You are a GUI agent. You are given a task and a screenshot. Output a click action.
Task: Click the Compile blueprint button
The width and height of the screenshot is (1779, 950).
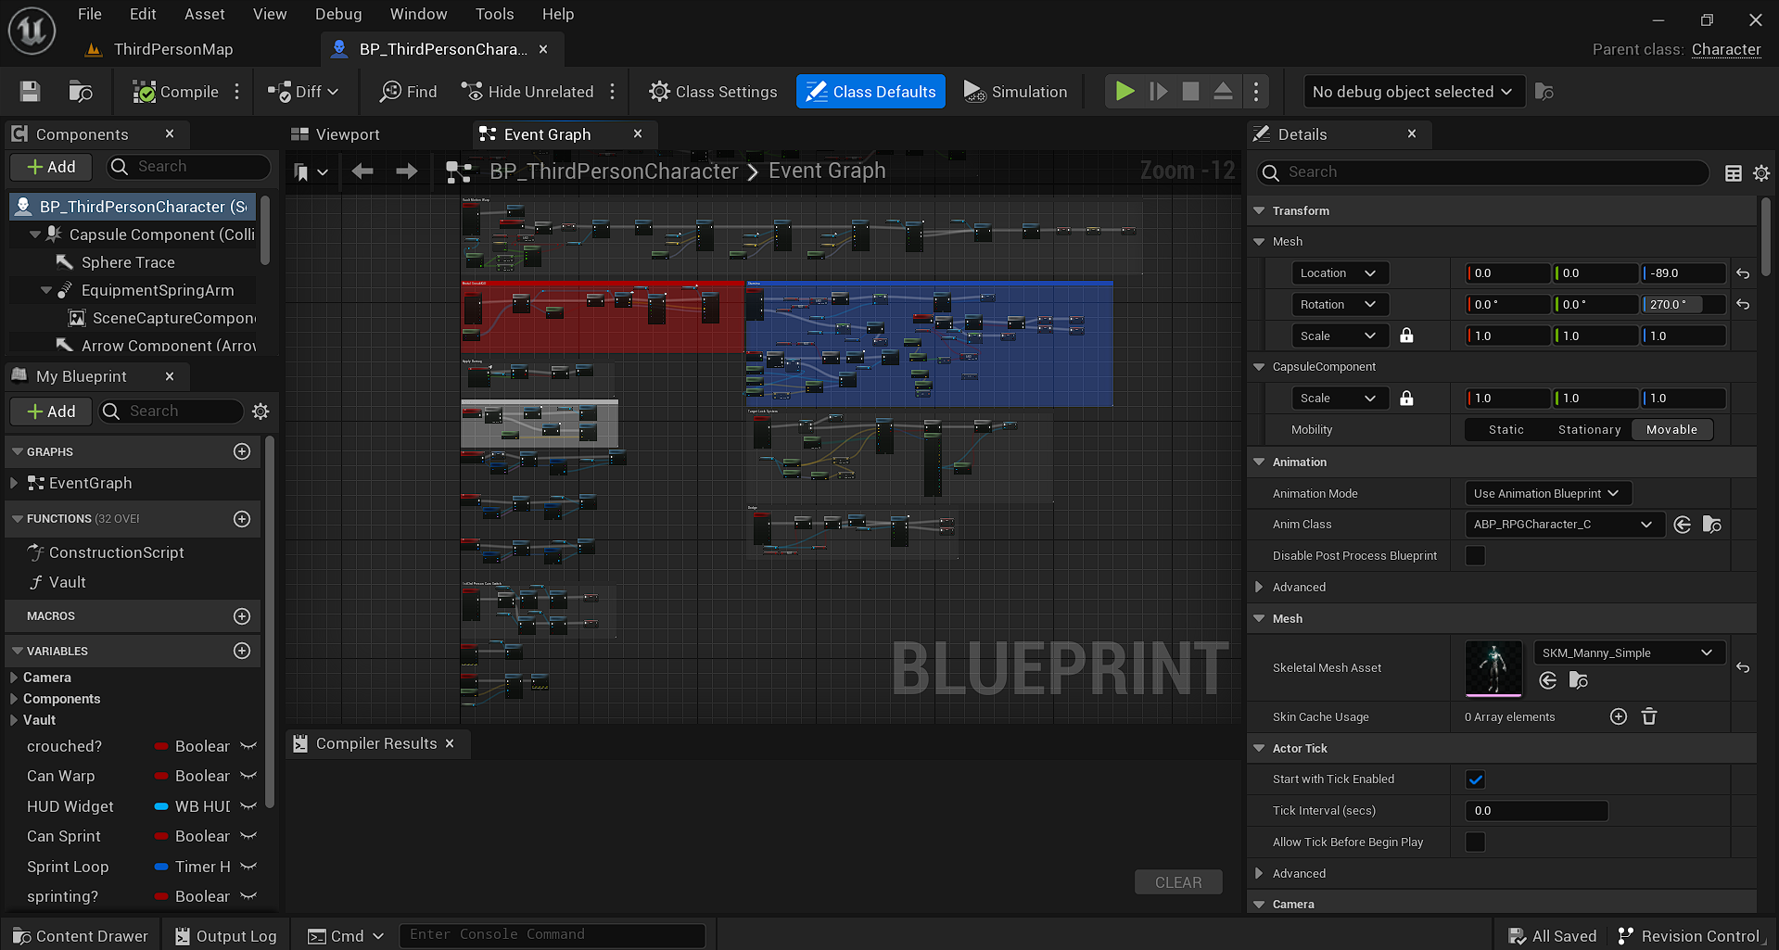(175, 92)
